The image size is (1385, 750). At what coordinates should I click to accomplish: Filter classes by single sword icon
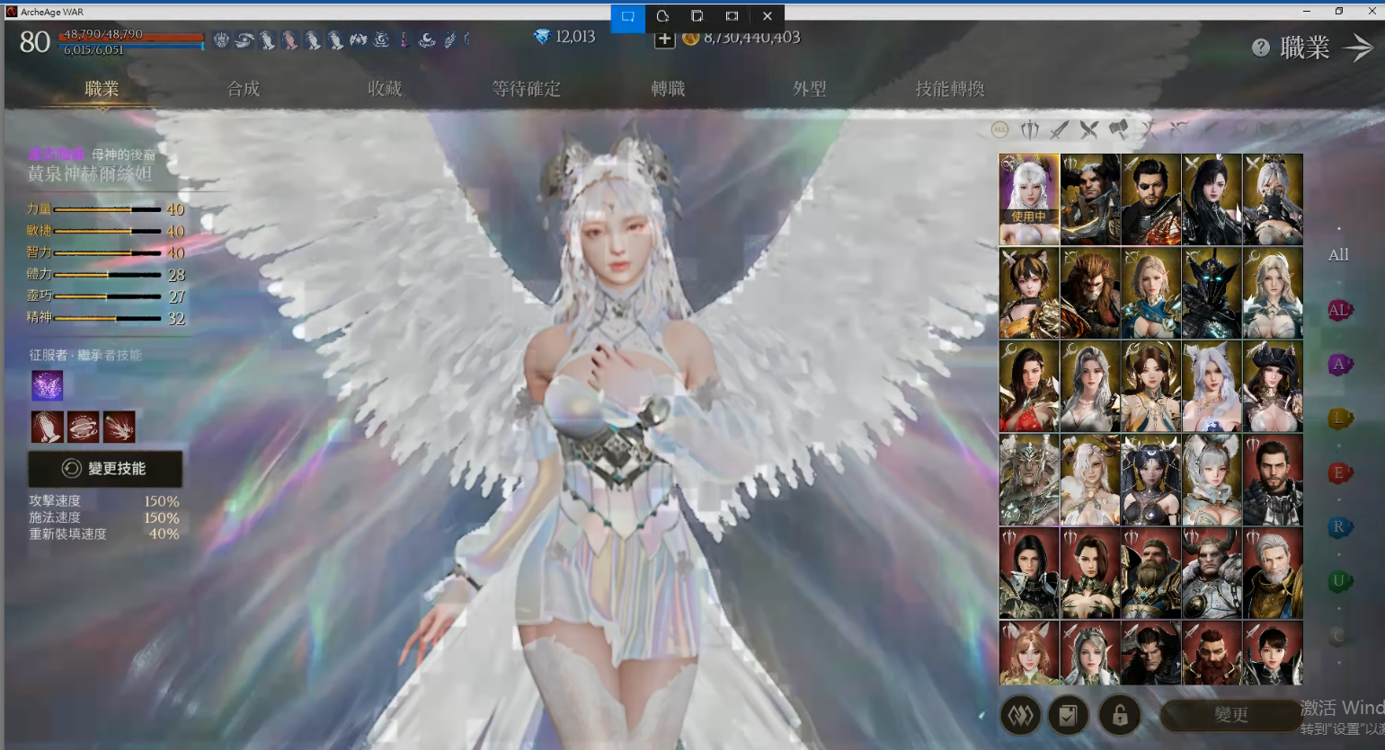click(x=1060, y=130)
